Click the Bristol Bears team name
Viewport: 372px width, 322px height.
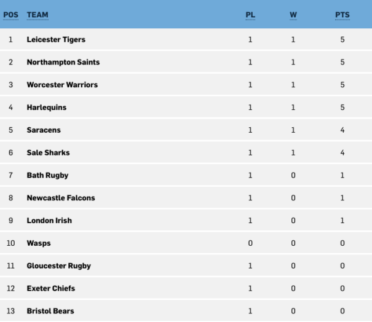(50, 311)
